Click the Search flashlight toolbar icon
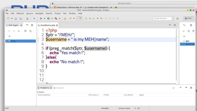Screen dimensions: 197x111 point(70,18)
